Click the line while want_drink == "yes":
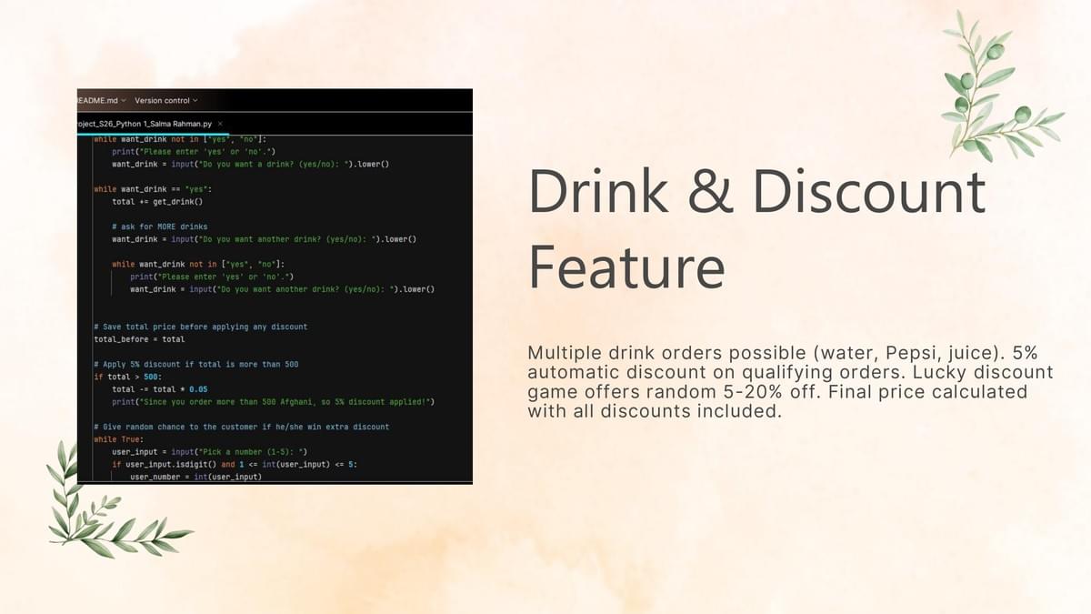 tap(152, 188)
